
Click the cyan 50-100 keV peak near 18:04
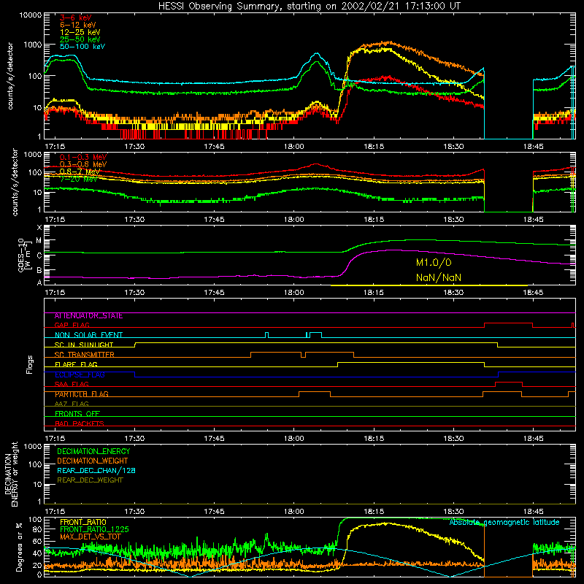[x=317, y=54]
